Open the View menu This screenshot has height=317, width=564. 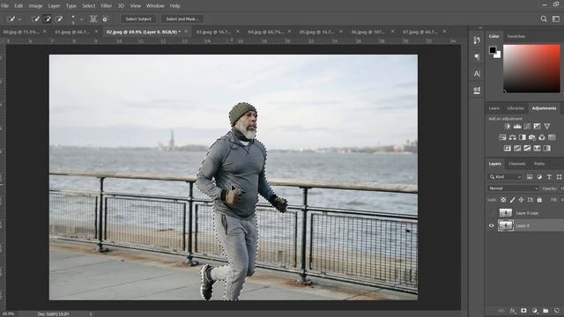(x=135, y=6)
